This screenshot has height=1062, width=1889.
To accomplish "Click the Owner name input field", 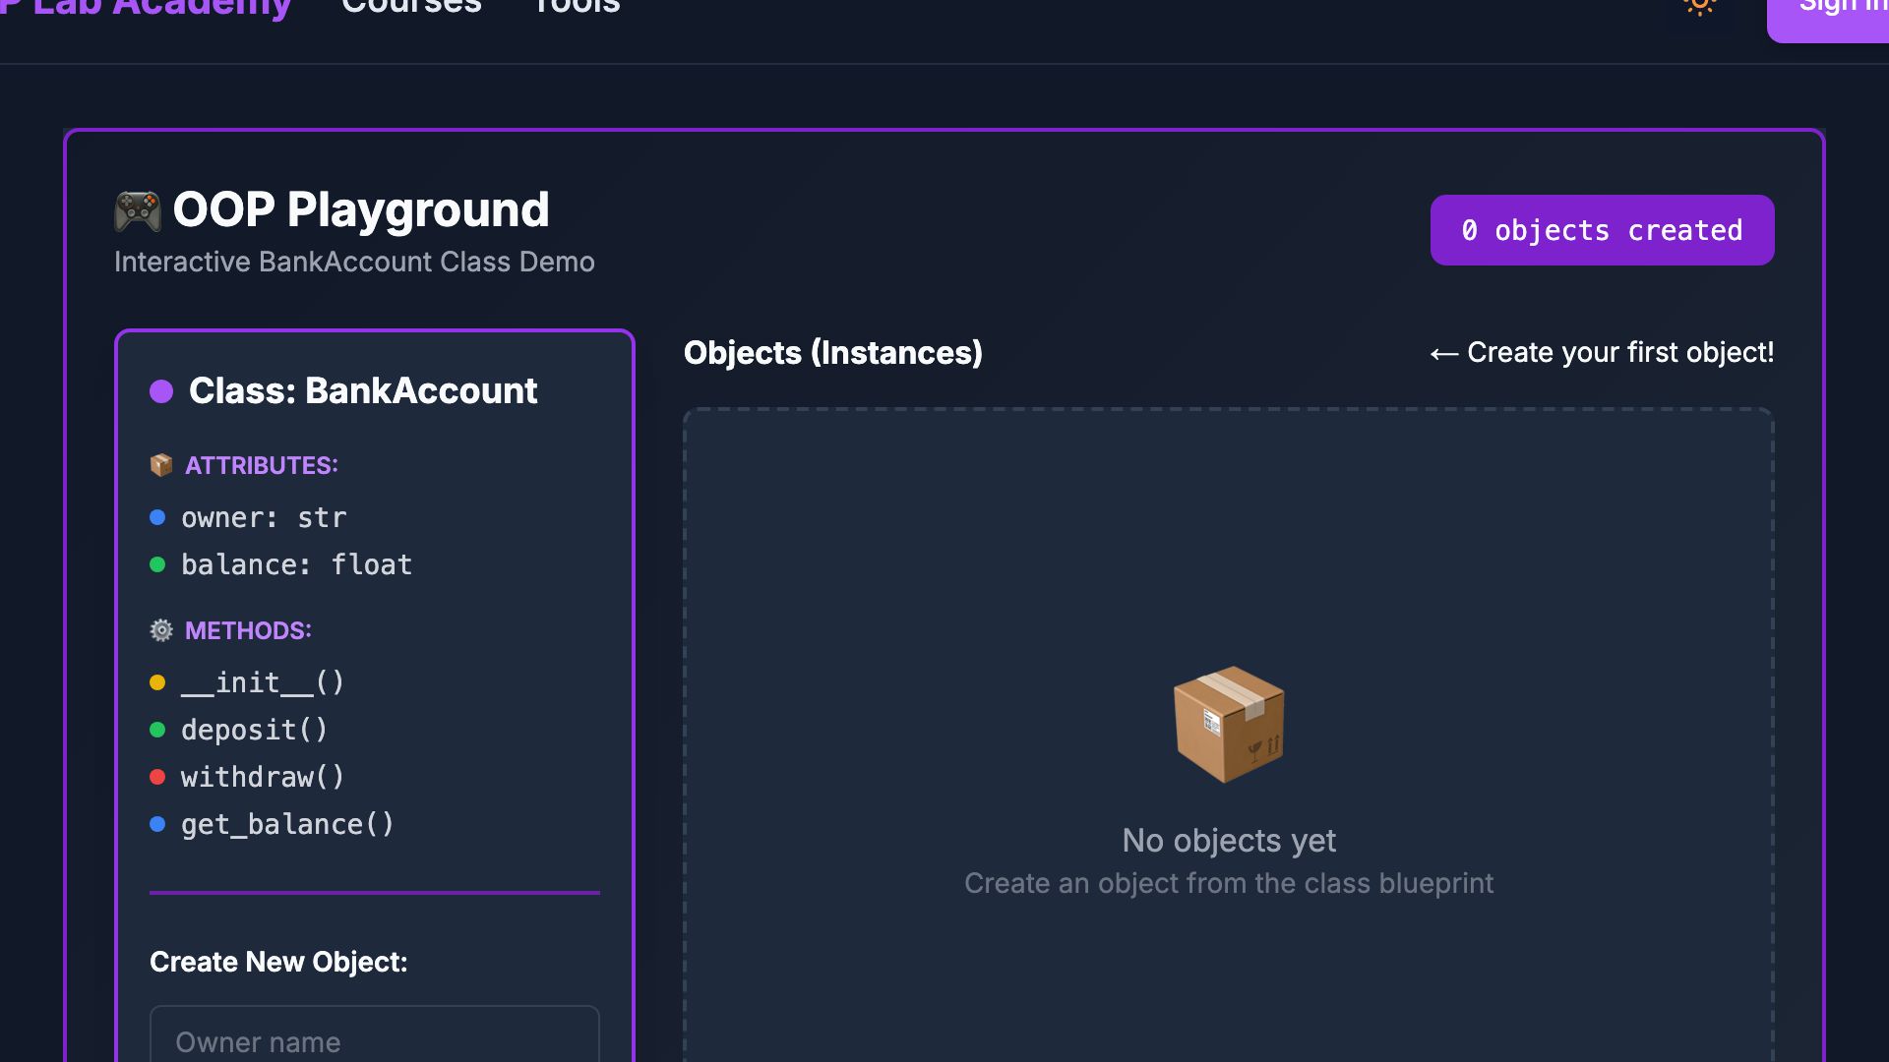I will (x=375, y=1033).
